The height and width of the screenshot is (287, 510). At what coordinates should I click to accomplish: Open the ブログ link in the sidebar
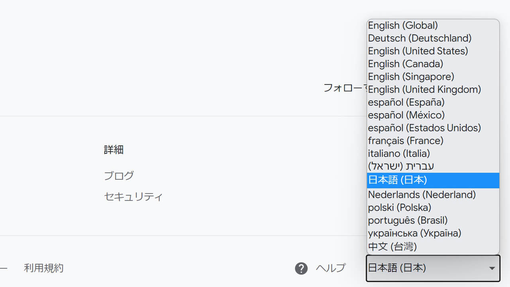(118, 175)
